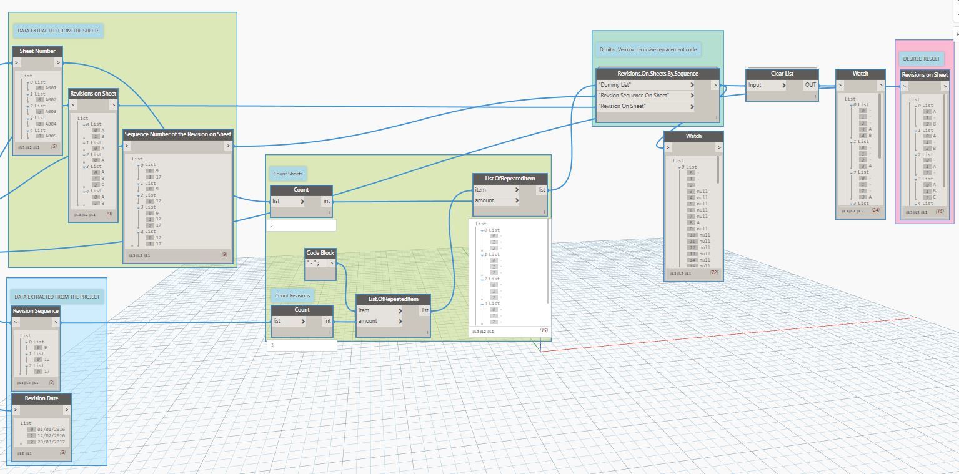Click the int output port of Count Sheets node
The width and height of the screenshot is (959, 474).
[x=326, y=201]
